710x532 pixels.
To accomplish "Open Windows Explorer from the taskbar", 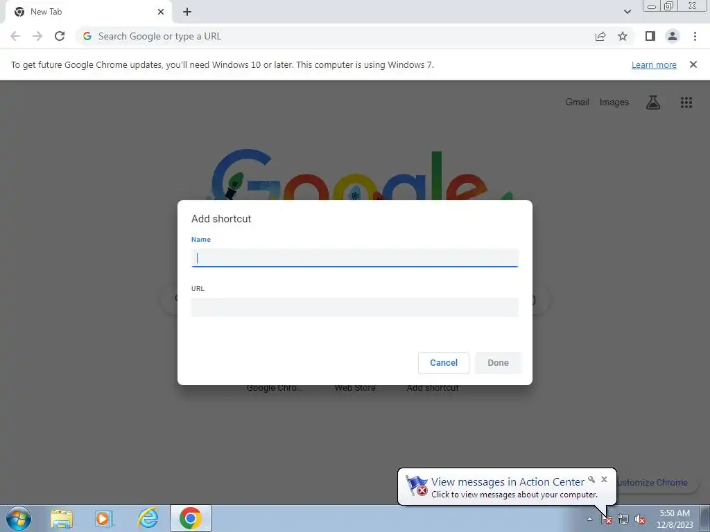I will (62, 518).
